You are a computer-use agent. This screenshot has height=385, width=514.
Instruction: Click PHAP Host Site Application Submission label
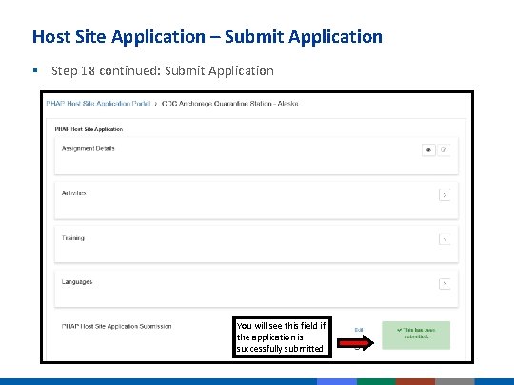(116, 326)
